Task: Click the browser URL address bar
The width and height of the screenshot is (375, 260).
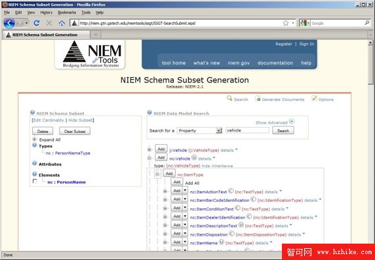Action: click(180, 23)
